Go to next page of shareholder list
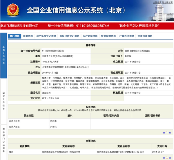This screenshot has width=174, height=160. [x=169, y=132]
